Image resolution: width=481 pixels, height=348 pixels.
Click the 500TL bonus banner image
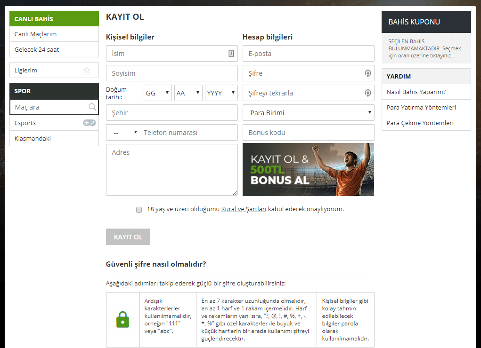click(308, 169)
